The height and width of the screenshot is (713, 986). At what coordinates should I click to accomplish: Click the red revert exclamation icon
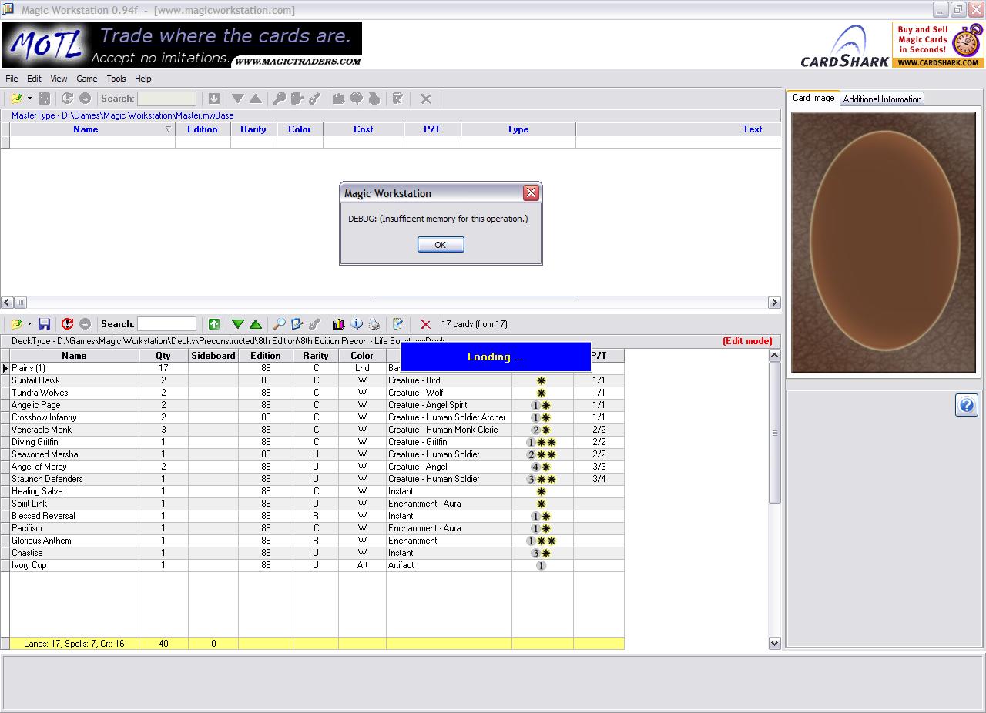[68, 324]
